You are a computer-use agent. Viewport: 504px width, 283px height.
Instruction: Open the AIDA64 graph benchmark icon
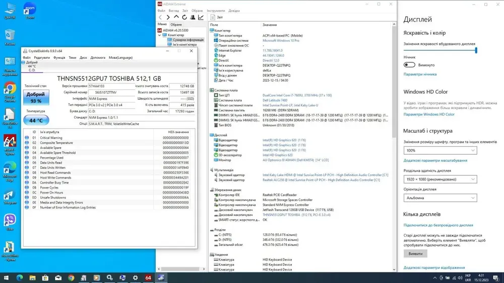pyautogui.click(x=201, y=17)
